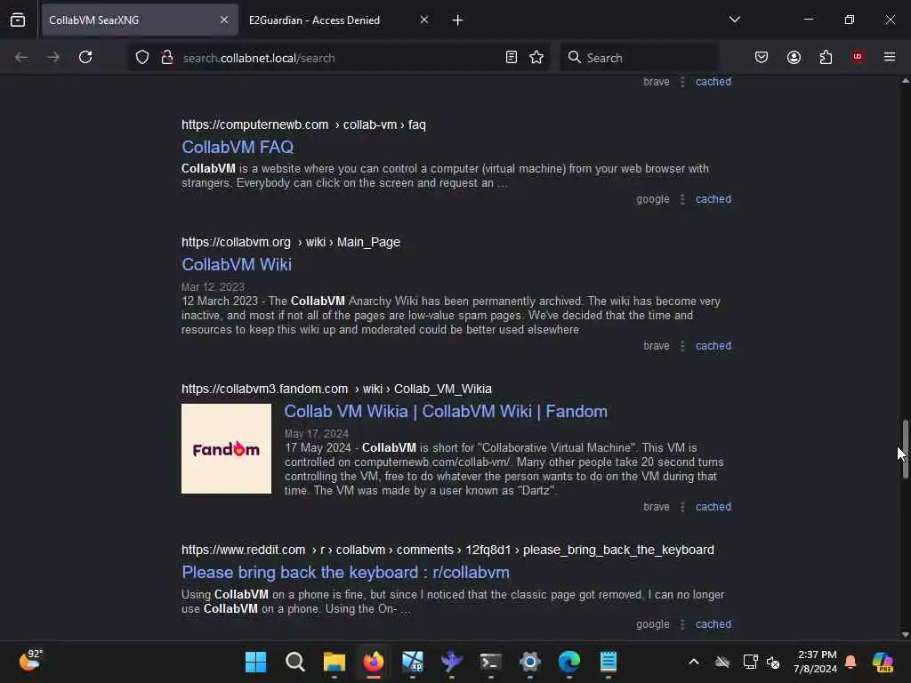Reload the current page
The image size is (911, 683).
(x=85, y=58)
